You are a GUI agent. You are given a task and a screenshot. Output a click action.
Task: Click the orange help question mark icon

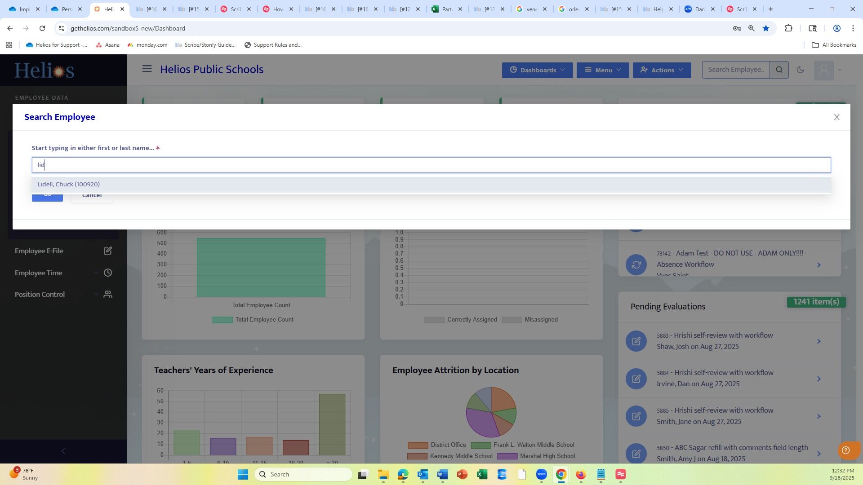point(845,450)
